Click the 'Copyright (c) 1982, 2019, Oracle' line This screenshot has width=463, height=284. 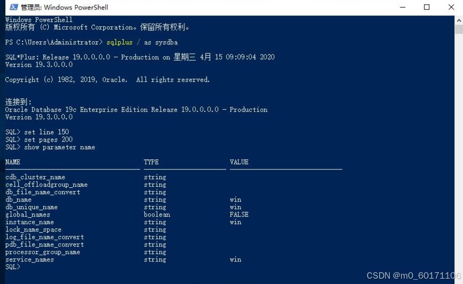pos(107,80)
